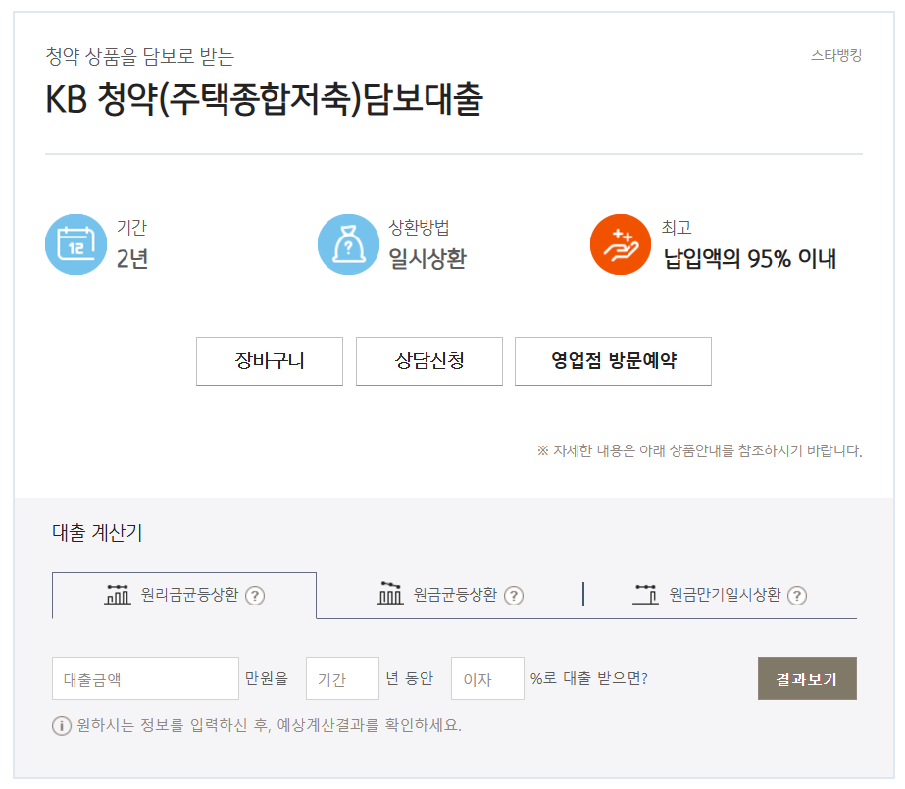Image resolution: width=905 pixels, height=789 pixels.
Task: Click the orange hand-with-sparkles limit icon
Action: coord(621,244)
